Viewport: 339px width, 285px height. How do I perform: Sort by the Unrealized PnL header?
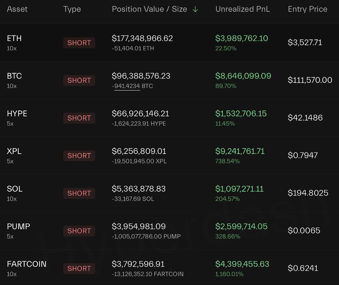pos(243,9)
